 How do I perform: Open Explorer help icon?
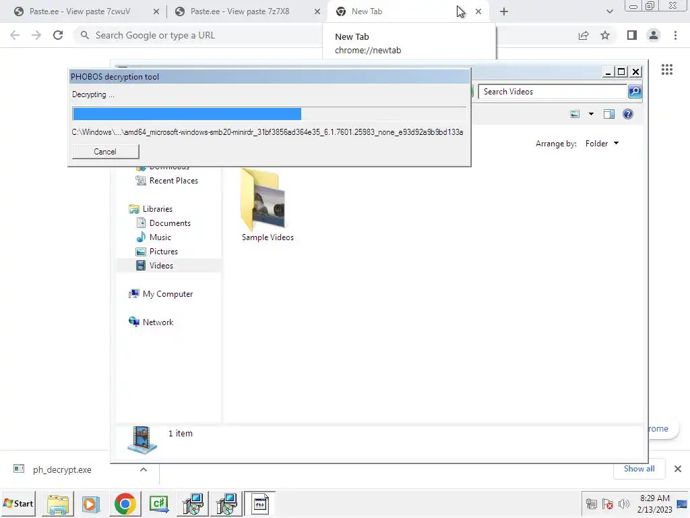tap(628, 115)
